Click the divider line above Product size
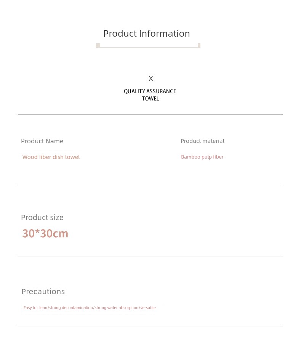This screenshot has width=301, height=345. (x=150, y=185)
